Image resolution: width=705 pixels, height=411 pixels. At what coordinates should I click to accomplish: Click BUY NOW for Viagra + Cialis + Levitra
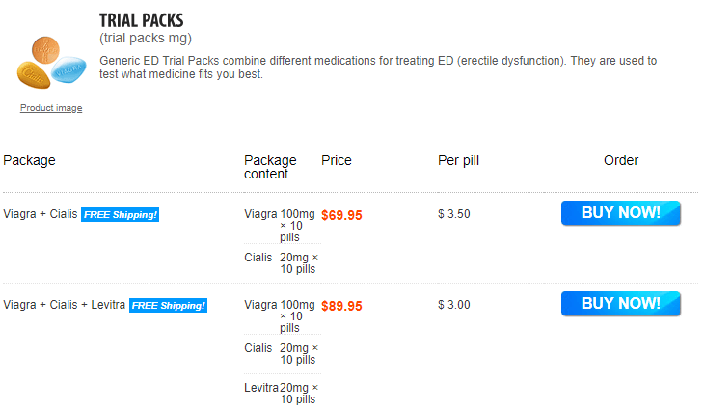621,304
